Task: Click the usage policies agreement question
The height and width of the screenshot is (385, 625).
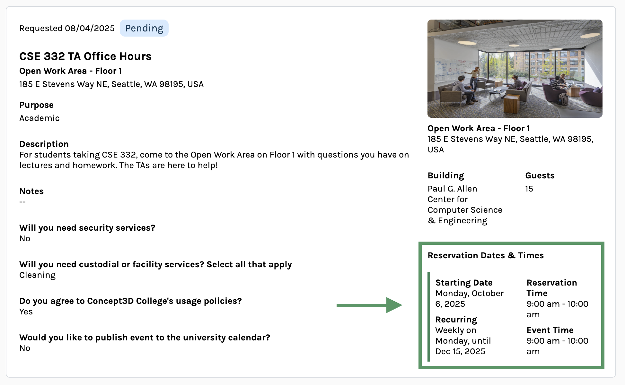Action: [130, 301]
